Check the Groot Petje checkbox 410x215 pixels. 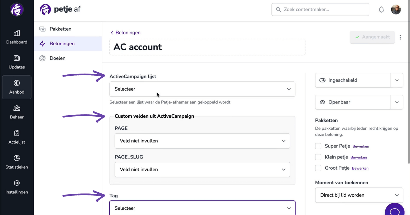tap(318, 168)
